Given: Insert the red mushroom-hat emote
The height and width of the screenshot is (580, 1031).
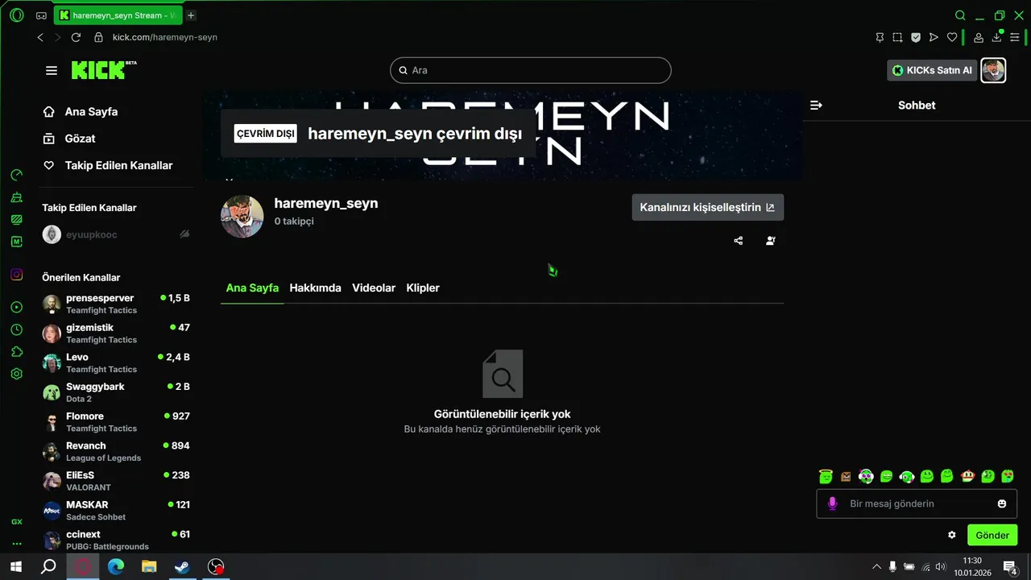Looking at the screenshot, I should coord(967,476).
